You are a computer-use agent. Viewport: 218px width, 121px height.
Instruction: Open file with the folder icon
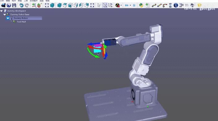(3, 6)
